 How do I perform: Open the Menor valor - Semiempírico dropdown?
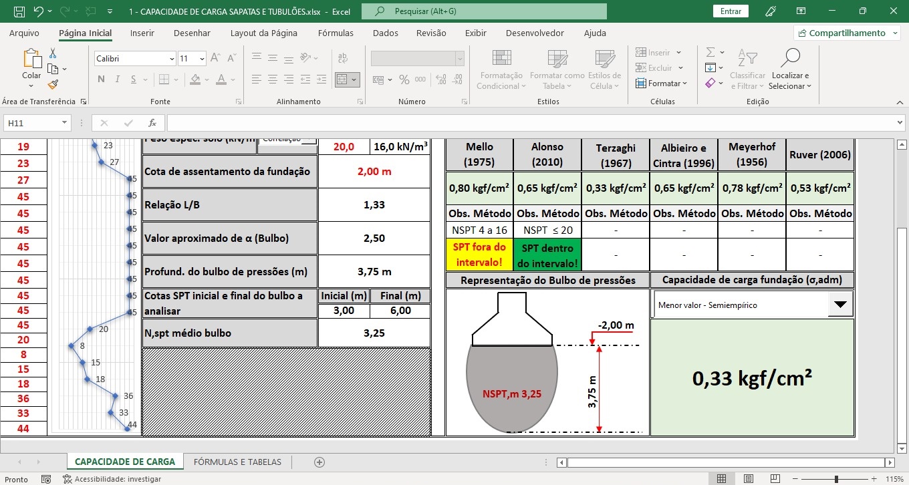point(840,305)
